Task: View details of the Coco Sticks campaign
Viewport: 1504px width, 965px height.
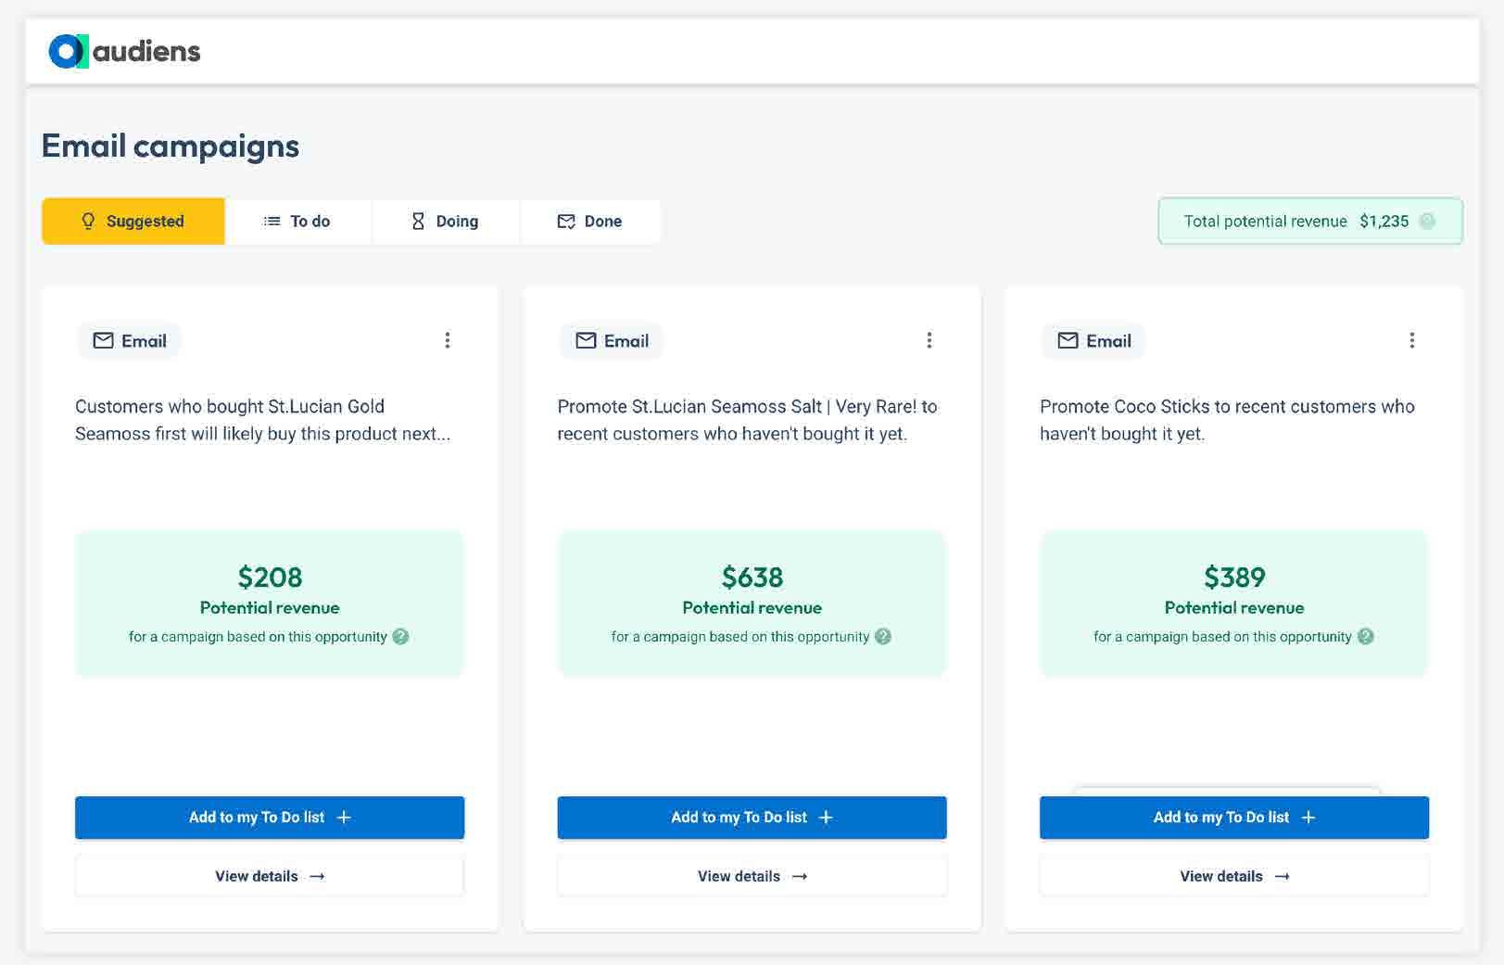Action: pyautogui.click(x=1233, y=876)
